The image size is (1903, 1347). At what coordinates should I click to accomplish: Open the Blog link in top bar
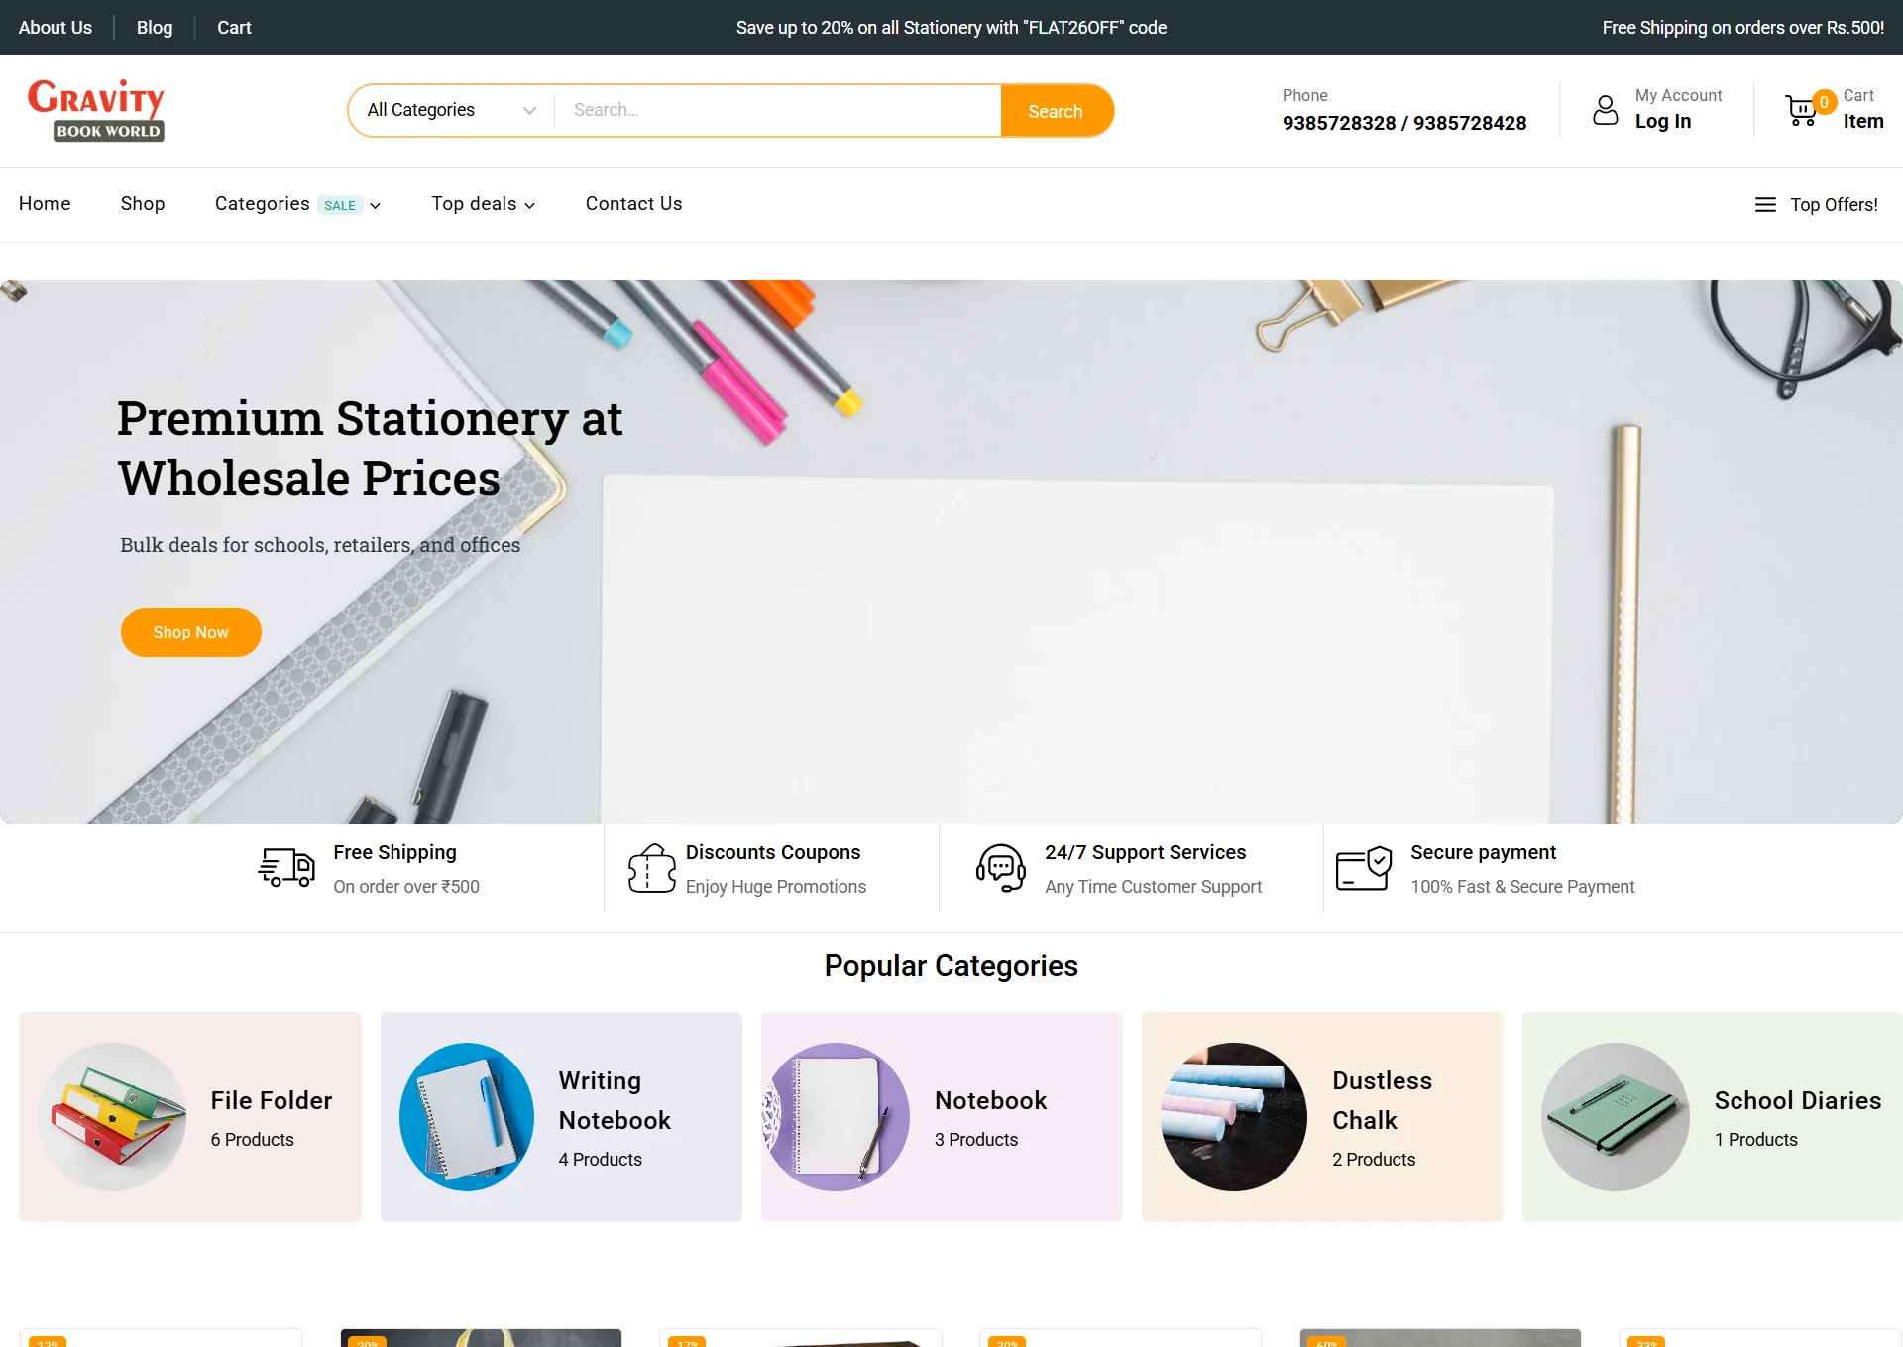155,28
